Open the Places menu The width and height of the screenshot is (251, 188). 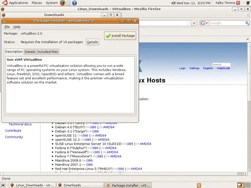click(x=37, y=3)
